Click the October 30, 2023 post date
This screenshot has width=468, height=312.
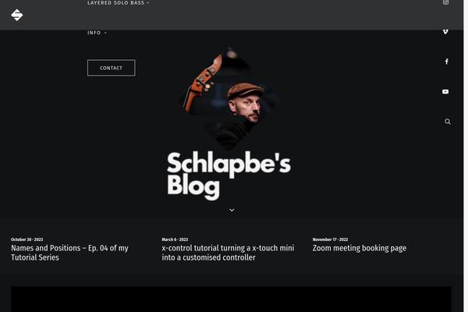coord(27,239)
